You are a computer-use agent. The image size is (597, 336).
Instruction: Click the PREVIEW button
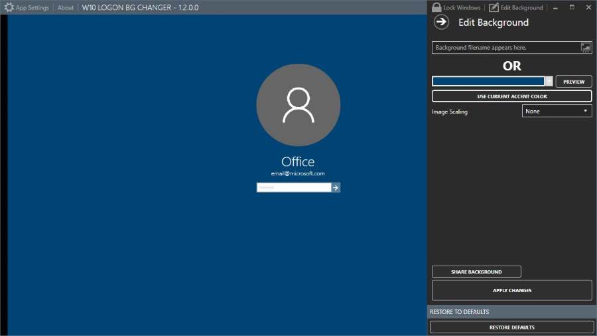[x=574, y=82]
